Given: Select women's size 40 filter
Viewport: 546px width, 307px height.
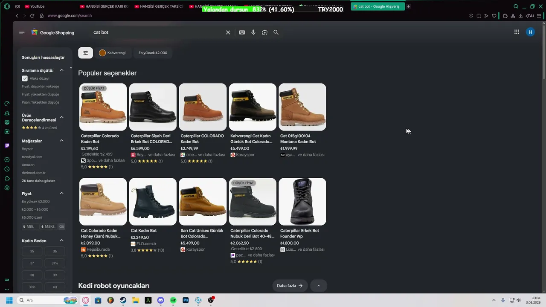Looking at the screenshot, I should (55, 287).
